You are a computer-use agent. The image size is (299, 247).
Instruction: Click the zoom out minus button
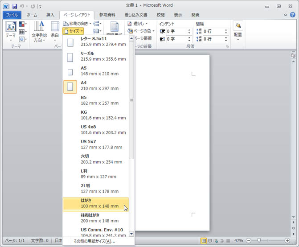(248, 241)
